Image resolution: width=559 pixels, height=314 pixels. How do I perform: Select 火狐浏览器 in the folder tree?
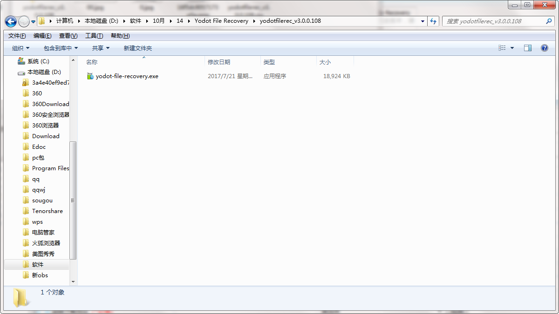46,243
